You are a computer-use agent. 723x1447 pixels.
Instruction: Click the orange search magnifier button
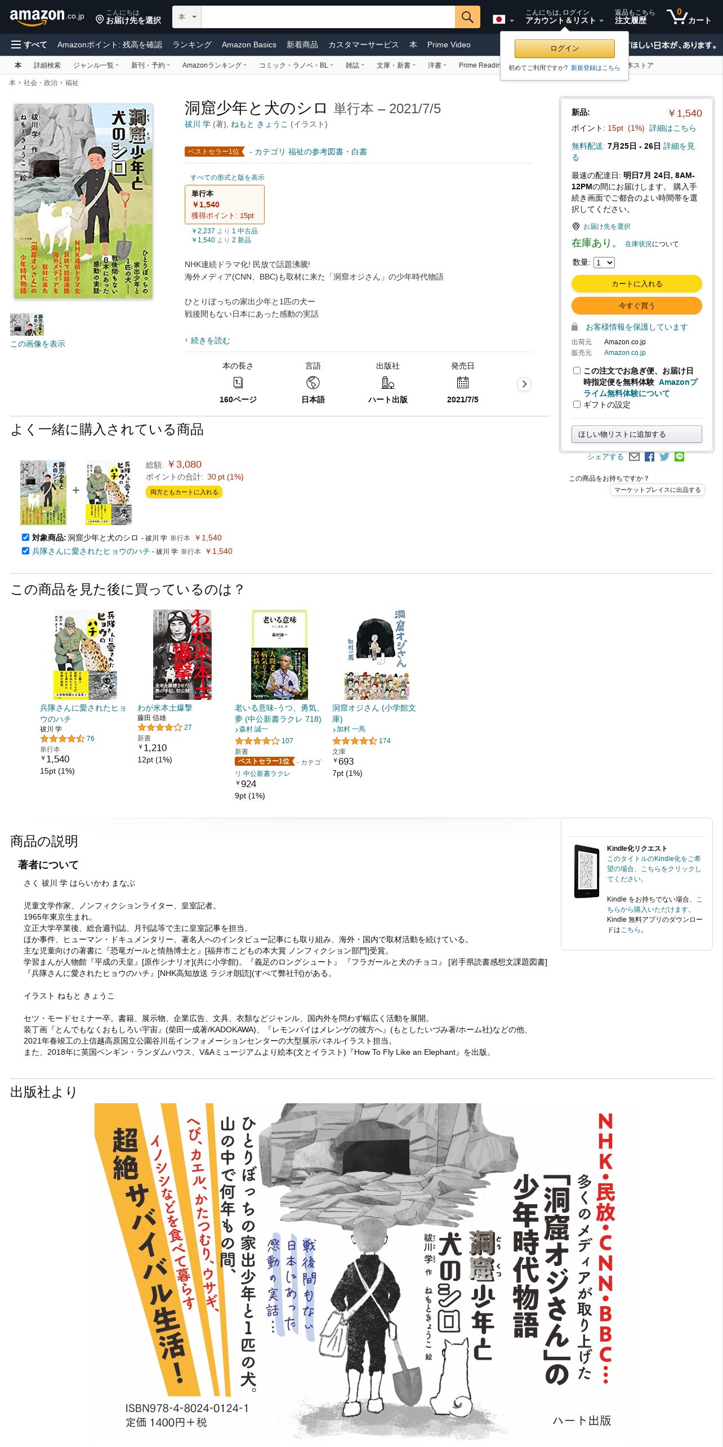point(467,17)
